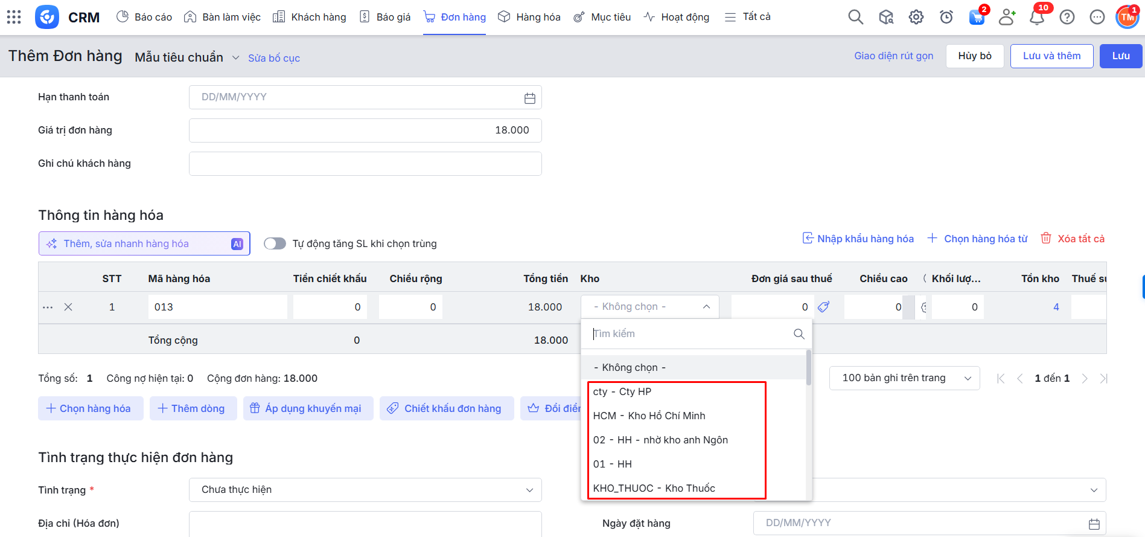Open the Hàng hóa menu tab
This screenshot has width=1145, height=537.
529,17
